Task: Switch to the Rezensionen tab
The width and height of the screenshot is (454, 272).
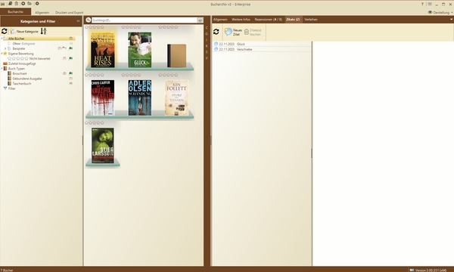Action: [268, 20]
